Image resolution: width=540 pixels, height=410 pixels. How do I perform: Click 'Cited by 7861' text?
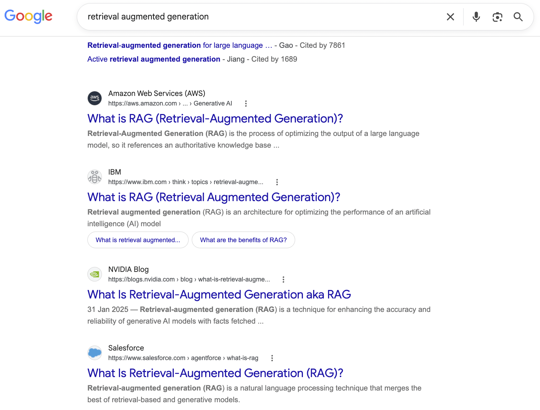[322, 45]
